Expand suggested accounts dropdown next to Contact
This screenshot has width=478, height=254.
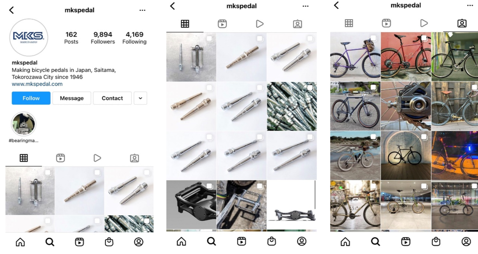(x=140, y=98)
